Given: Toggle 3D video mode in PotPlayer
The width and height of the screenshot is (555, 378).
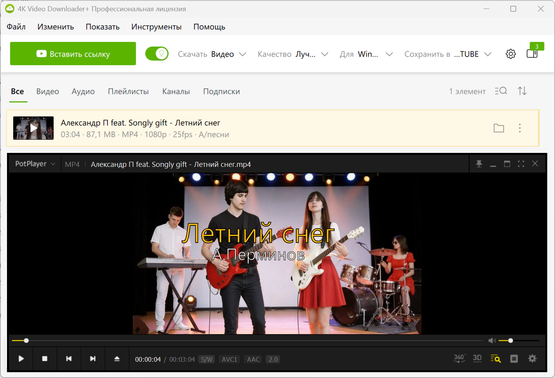Looking at the screenshot, I should [477, 359].
